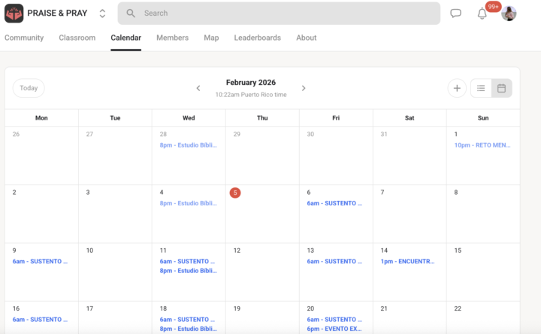Open Feb 6 6am SUSTENTO event

tap(334, 203)
